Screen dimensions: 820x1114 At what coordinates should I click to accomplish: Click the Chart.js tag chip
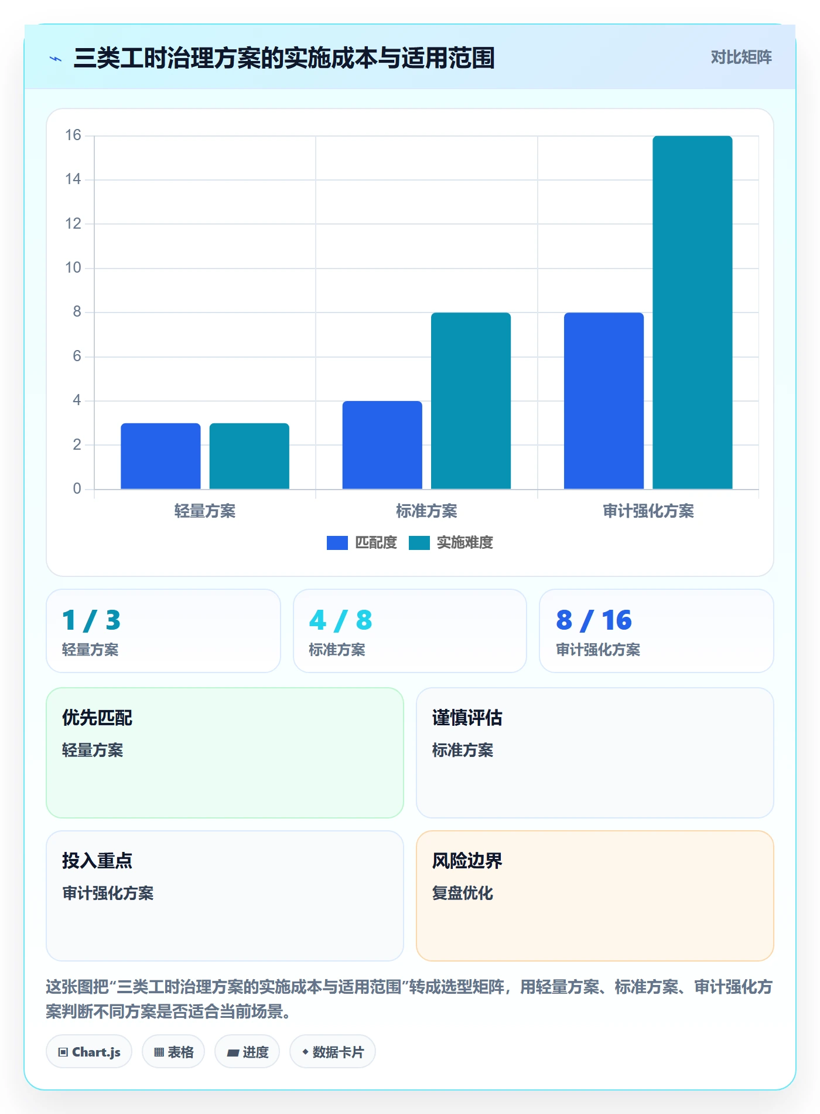(89, 1052)
